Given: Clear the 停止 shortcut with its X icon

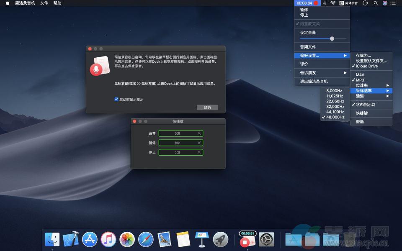Looking at the screenshot, I should 199,152.
